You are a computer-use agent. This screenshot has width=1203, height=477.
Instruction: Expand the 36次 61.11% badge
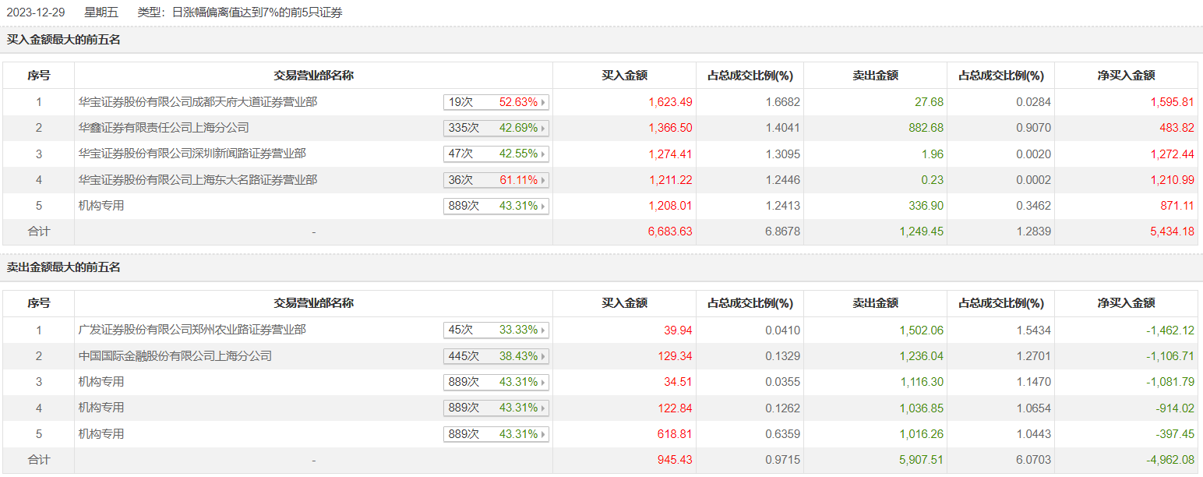pyautogui.click(x=496, y=180)
